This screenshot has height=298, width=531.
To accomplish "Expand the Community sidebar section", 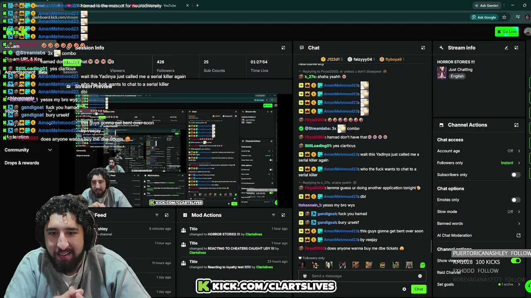I will click(x=28, y=150).
